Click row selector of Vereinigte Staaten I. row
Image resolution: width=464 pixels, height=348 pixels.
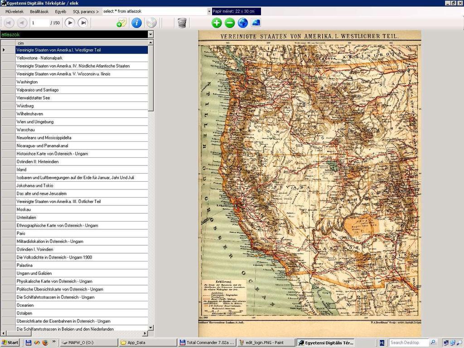point(8,50)
